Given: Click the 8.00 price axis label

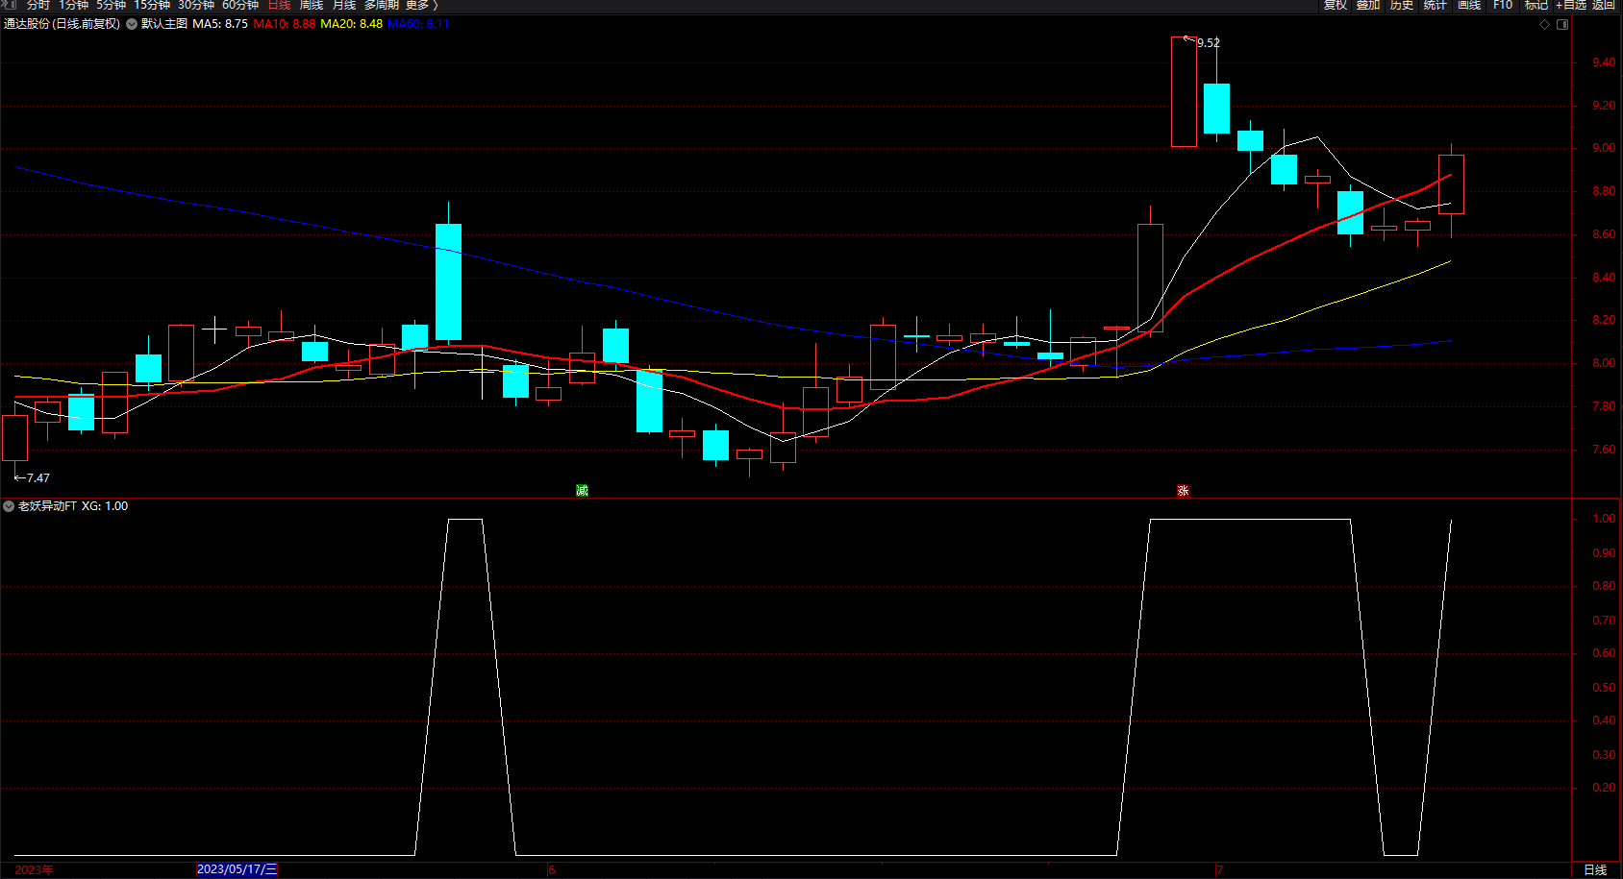Looking at the screenshot, I should (x=1604, y=363).
